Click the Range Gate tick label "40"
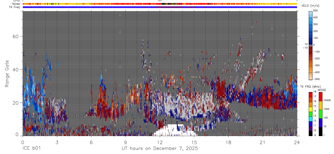Screen dimensions: 334x154 pos(16,70)
